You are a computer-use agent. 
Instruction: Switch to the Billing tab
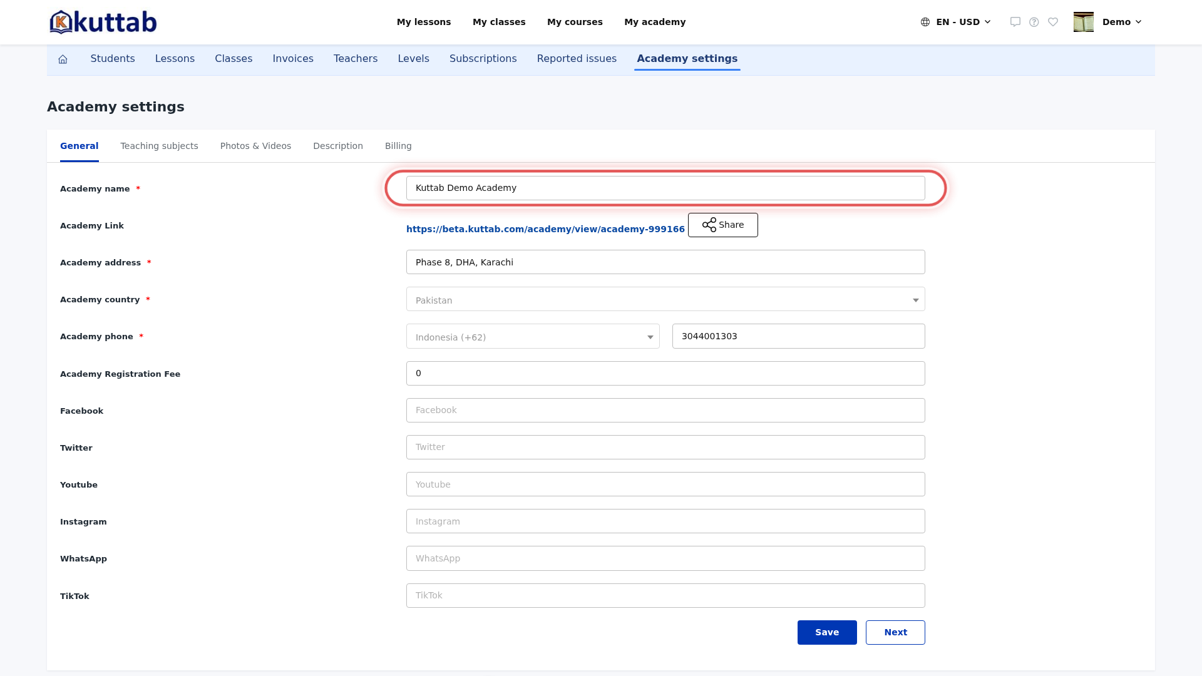pos(398,146)
